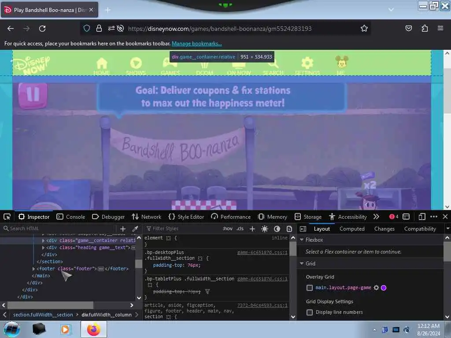Open the Style Editor panel
Screen dimensions: 451x338
(x=186, y=217)
